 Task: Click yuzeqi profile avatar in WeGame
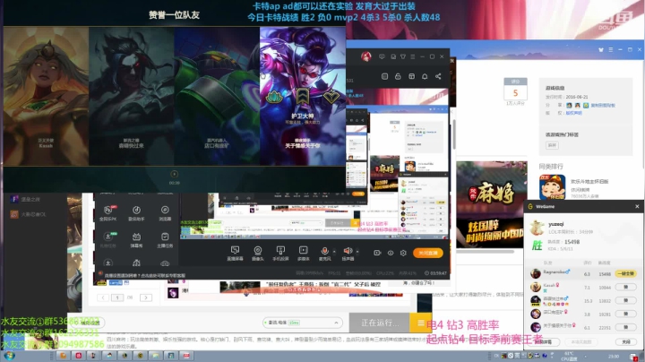click(537, 228)
